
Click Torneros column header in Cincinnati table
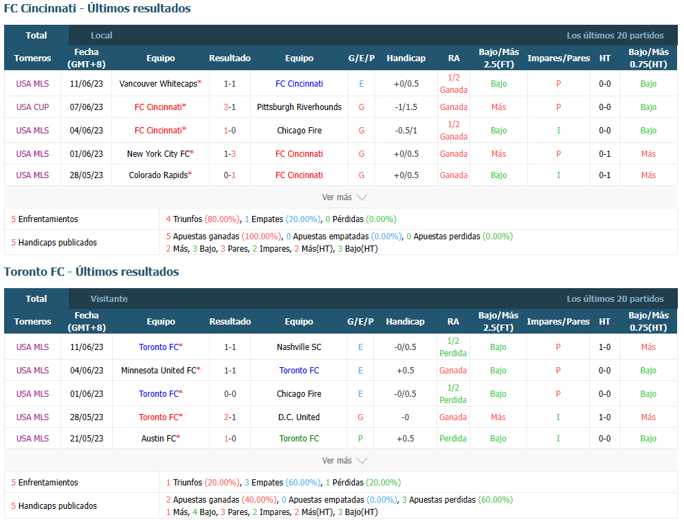[33, 58]
